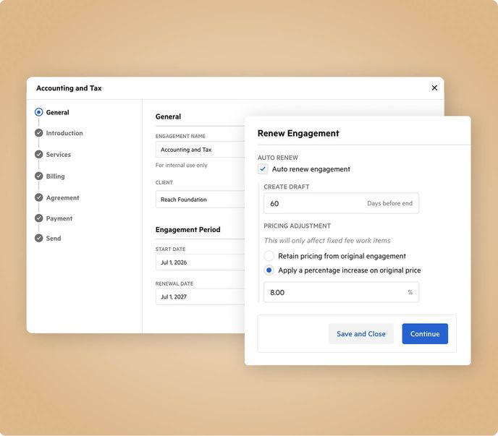The image size is (498, 436).
Task: Open the Renewal Date field Jul 1, 2027
Action: point(200,296)
